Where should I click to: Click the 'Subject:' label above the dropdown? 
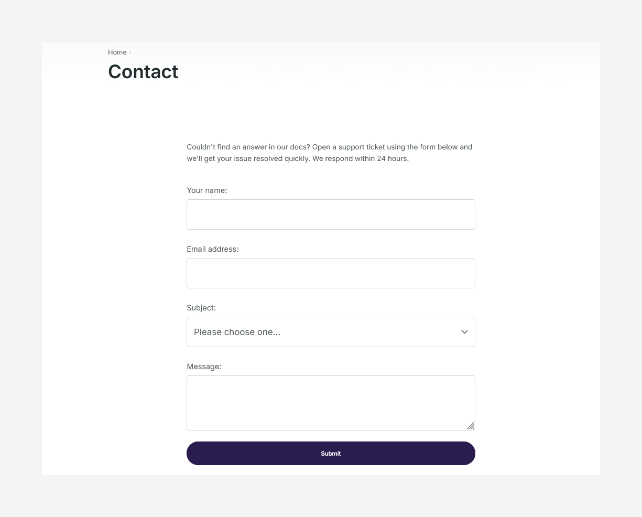click(201, 308)
